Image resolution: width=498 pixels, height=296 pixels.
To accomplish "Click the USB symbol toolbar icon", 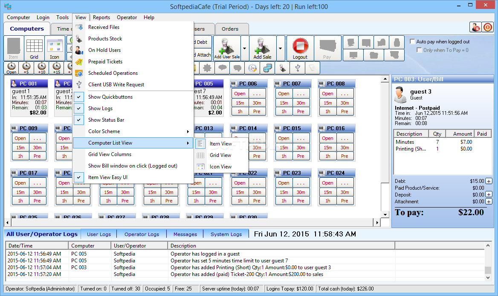I will coord(298,68).
